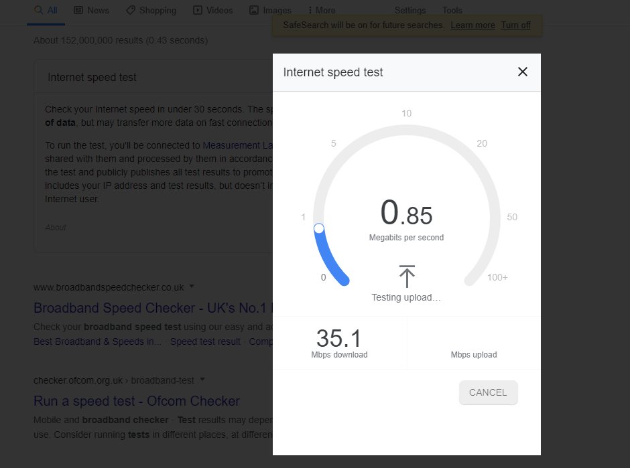The width and height of the screenshot is (630, 468).
Task: Switch to the News search tab
Action: [x=92, y=10]
